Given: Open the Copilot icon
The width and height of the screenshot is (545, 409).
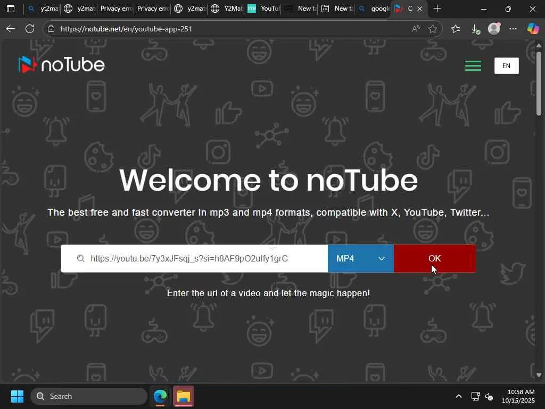Looking at the screenshot, I should click(532, 29).
